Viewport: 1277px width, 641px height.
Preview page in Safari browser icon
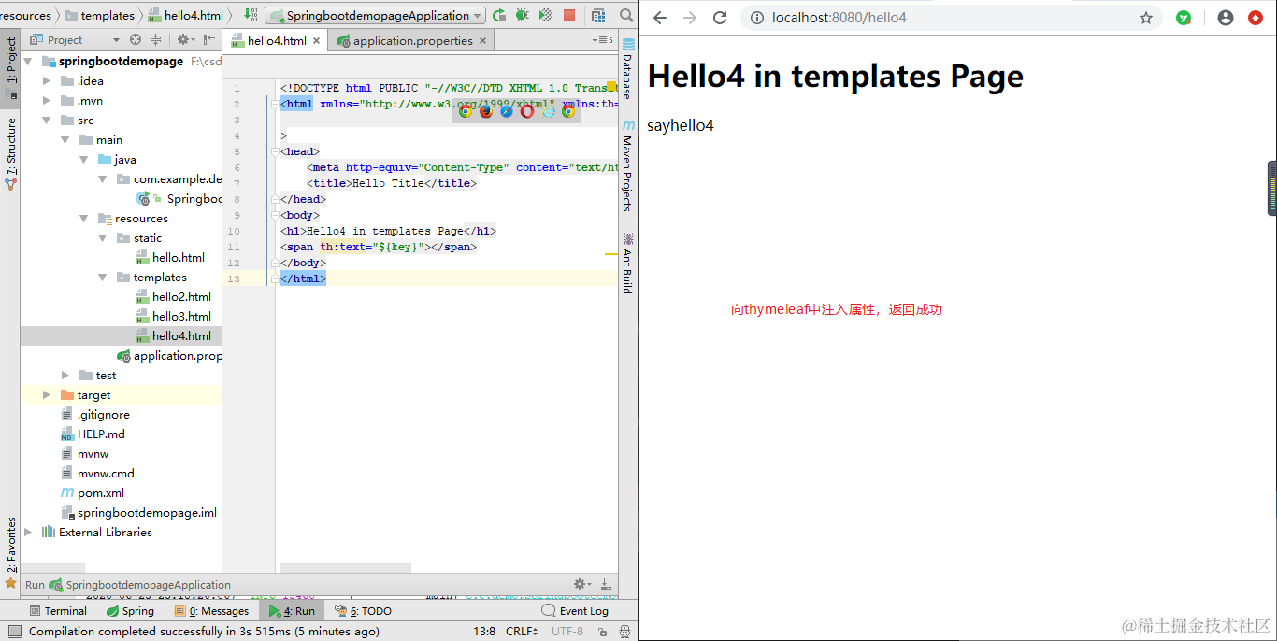(507, 111)
